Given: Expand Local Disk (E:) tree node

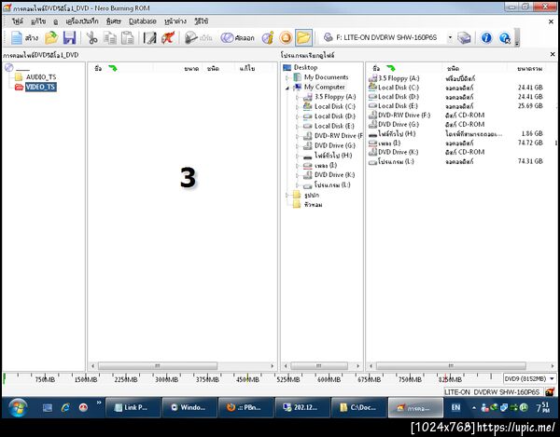Looking at the screenshot, I should (298, 126).
